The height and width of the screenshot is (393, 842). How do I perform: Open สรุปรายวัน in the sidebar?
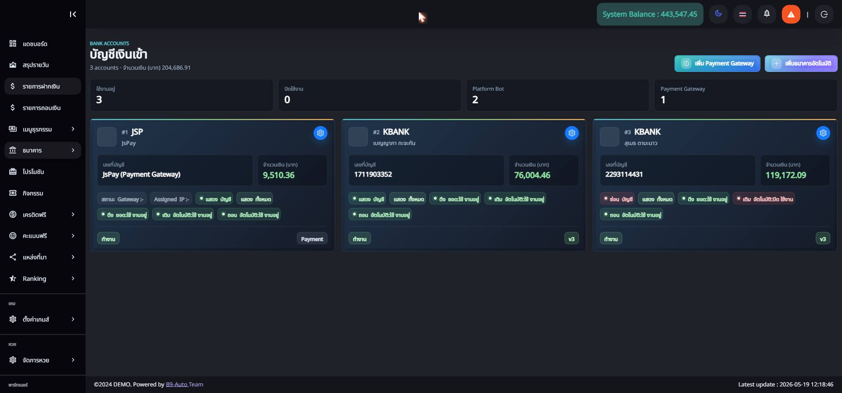click(x=43, y=65)
